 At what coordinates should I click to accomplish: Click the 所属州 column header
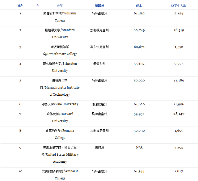click(99, 6)
